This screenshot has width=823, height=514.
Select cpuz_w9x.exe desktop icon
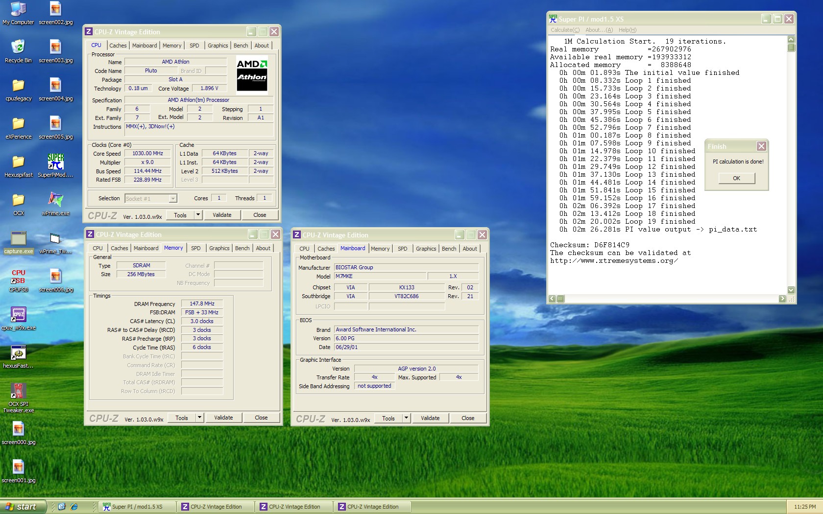click(18, 319)
